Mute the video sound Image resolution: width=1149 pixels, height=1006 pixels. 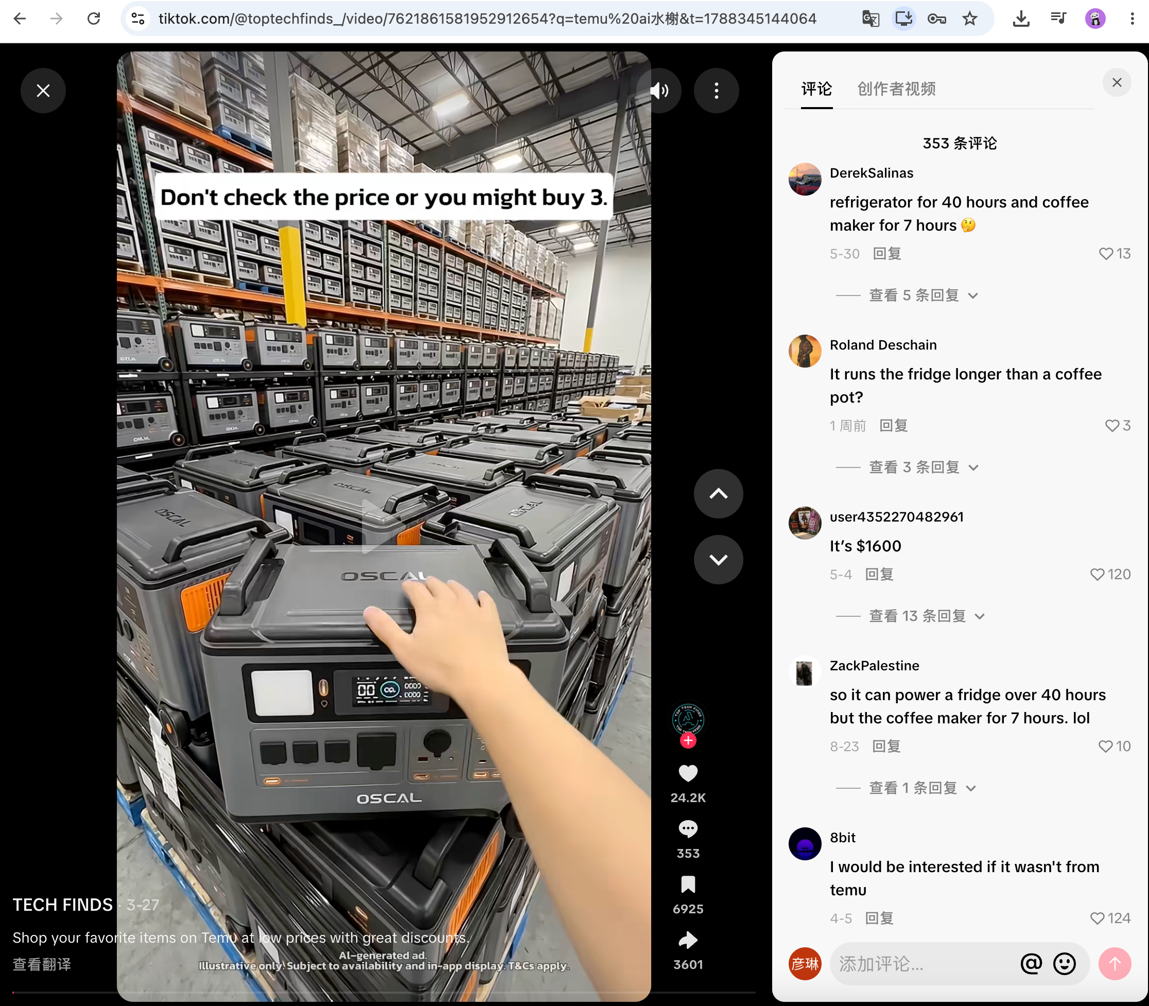[660, 91]
